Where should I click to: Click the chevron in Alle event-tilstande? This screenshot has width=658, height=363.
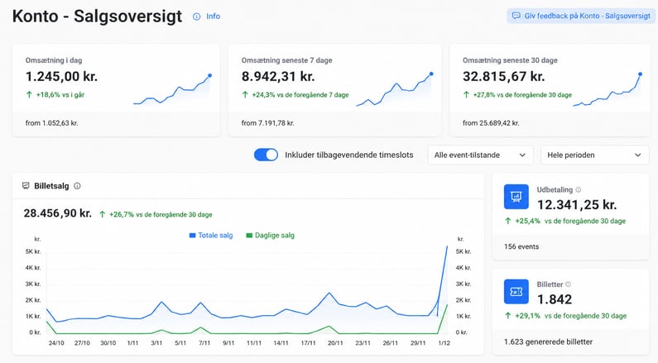click(522, 155)
